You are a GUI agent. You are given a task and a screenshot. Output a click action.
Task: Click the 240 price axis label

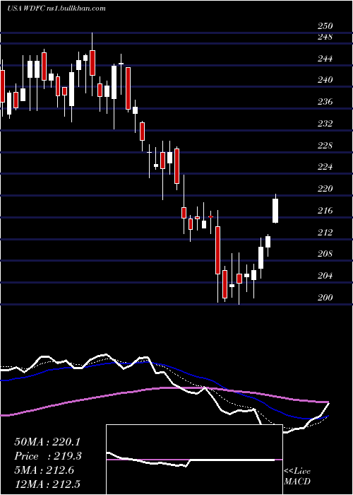pos(325,80)
